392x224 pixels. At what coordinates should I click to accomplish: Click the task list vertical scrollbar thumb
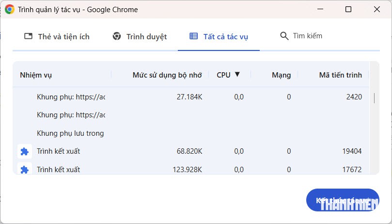pos(374,98)
